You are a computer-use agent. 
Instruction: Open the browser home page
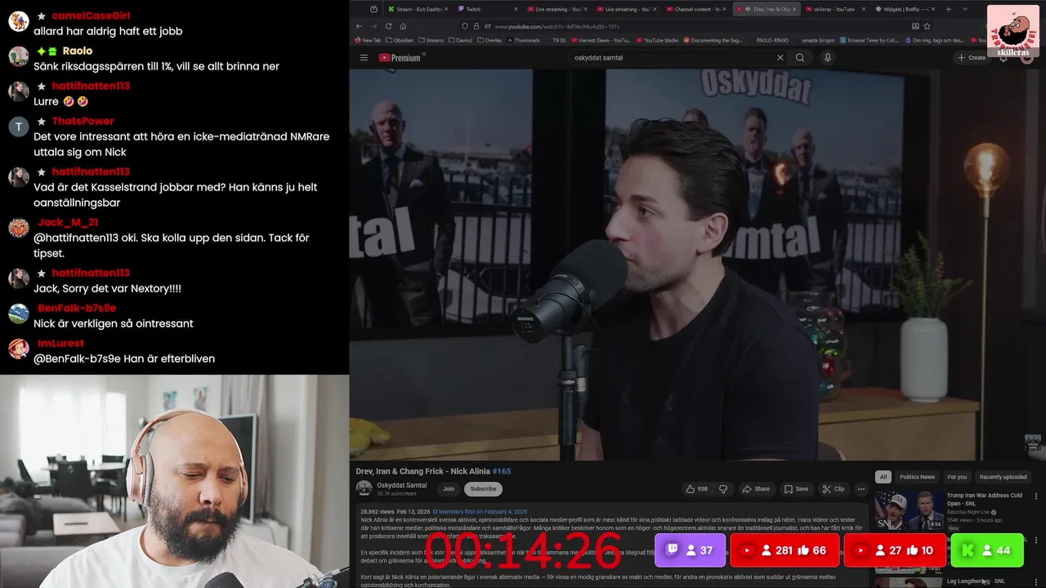point(403,26)
